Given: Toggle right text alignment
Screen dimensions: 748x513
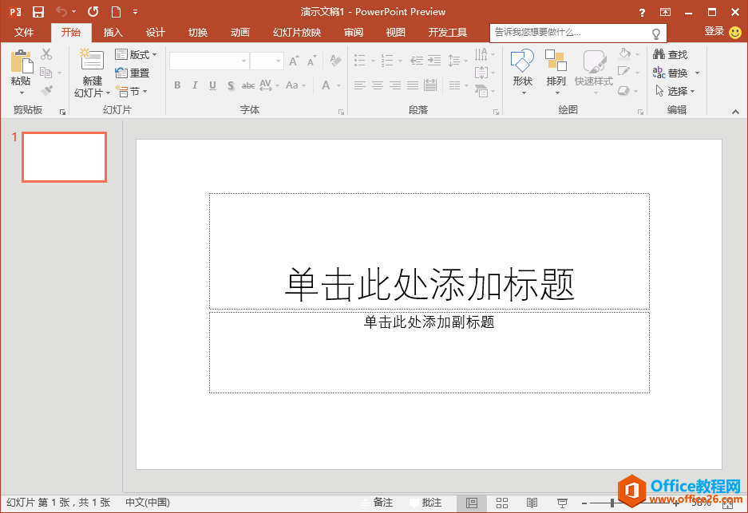Looking at the screenshot, I should [395, 85].
